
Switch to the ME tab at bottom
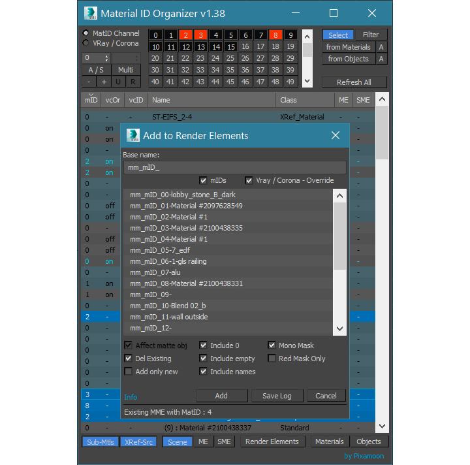pyautogui.click(x=203, y=441)
